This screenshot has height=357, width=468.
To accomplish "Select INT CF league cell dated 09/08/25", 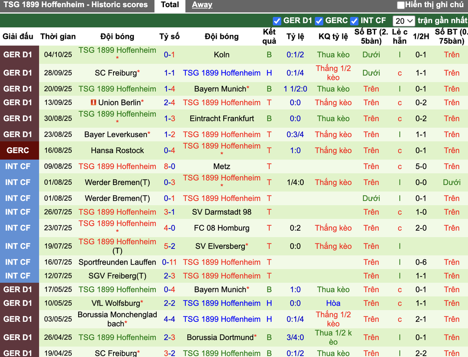I will coord(19,166).
